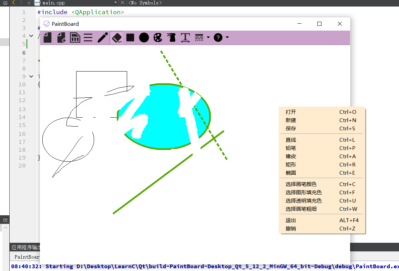Create a new canvas via new file icon

click(x=61, y=37)
